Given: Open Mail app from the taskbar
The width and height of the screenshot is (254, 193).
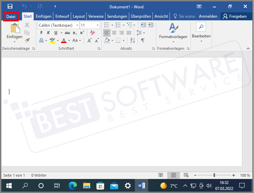Looking at the screenshot, I should 114,186.
